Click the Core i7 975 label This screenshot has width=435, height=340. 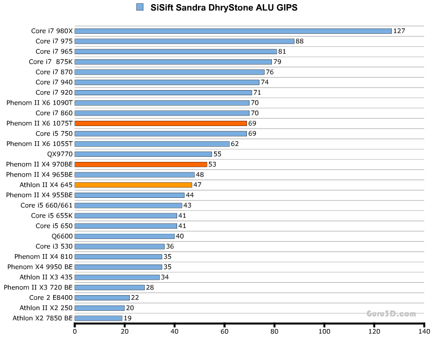click(54, 41)
